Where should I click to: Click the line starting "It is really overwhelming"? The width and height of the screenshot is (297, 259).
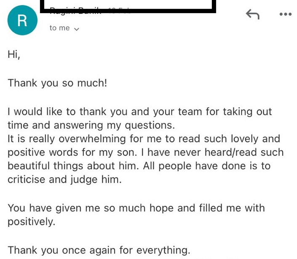pyautogui.click(x=144, y=139)
